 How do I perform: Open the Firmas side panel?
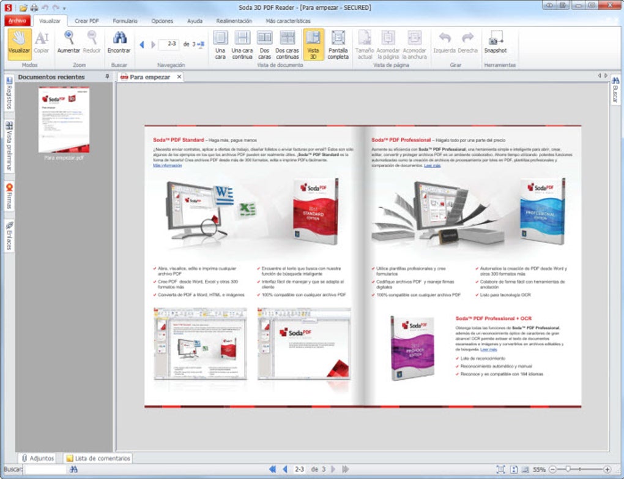9,196
